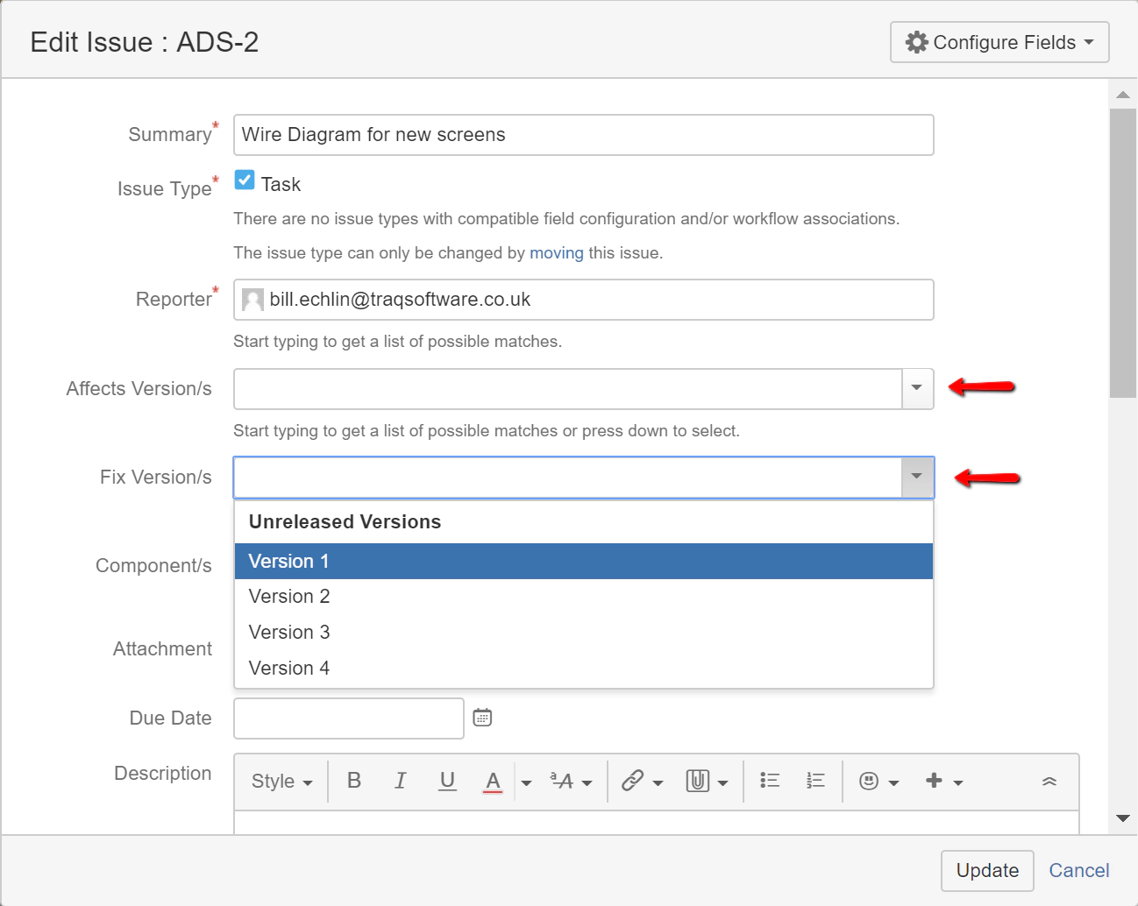Viewport: 1138px width, 906px height.
Task: Open the Style dropdown in the editor
Action: point(280,781)
